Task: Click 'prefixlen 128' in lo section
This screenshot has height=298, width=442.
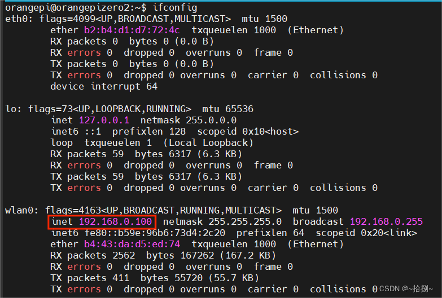Action: [149, 131]
